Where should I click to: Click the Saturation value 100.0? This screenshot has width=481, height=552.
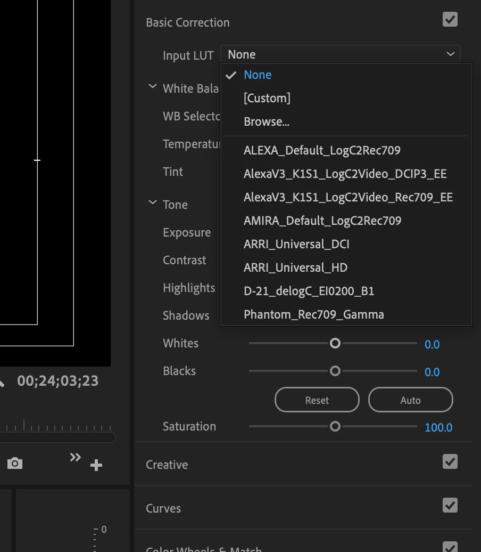click(438, 427)
